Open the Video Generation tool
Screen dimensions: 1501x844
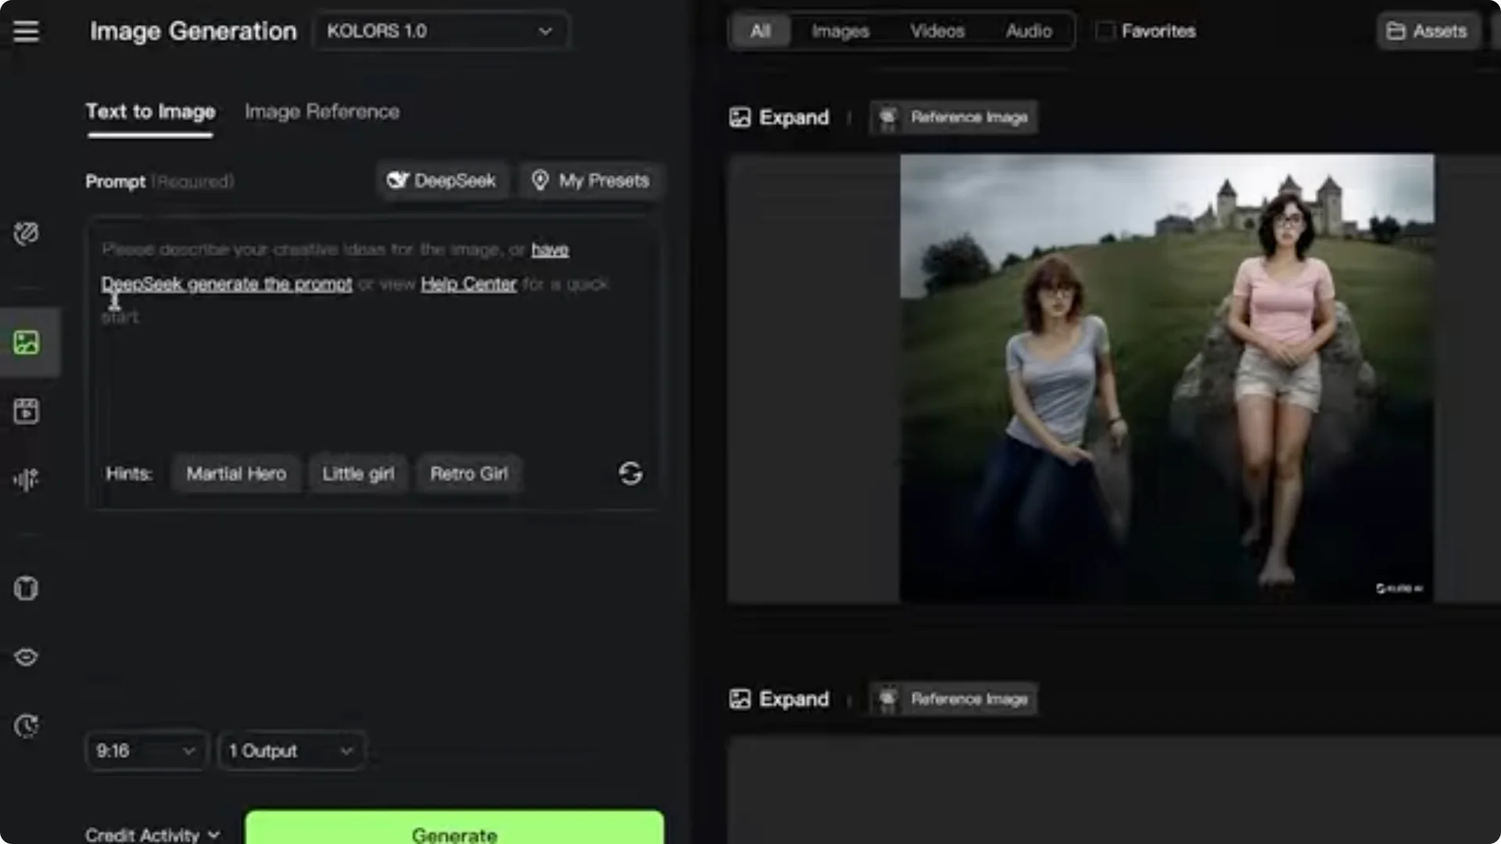point(27,412)
